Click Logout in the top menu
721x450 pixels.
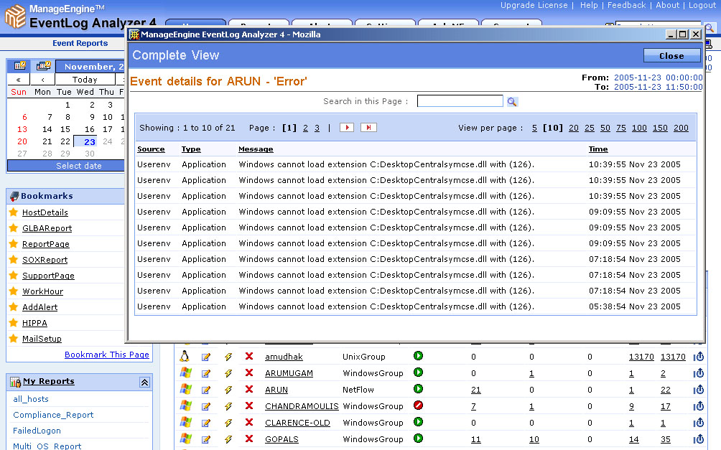point(702,5)
